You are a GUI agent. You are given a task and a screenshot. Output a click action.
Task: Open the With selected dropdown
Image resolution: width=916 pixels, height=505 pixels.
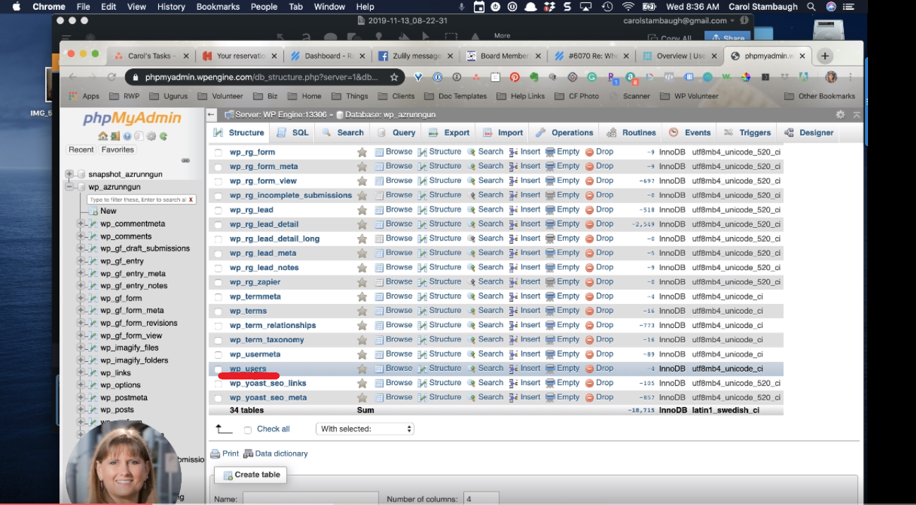click(364, 429)
